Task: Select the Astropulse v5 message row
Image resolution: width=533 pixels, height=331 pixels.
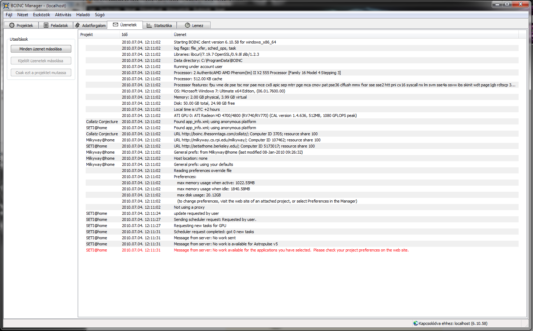Action: pyautogui.click(x=302, y=244)
